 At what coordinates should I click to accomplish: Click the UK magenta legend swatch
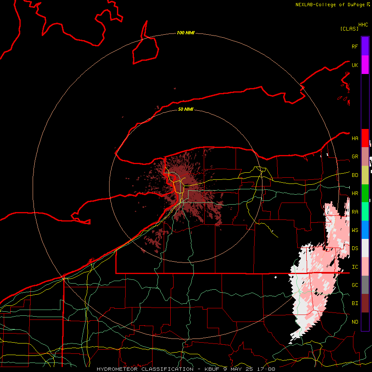[x=365, y=65]
